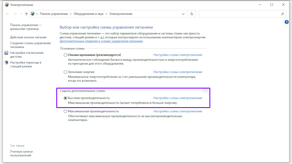Open the address bar history dropdown
The height and width of the screenshot is (164, 292).
point(183,14)
